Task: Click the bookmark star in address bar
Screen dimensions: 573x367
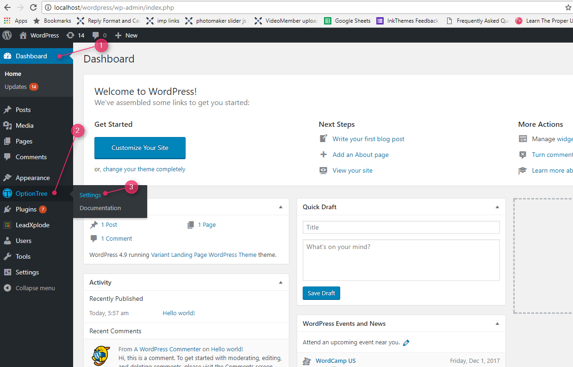Action: click(x=568, y=7)
